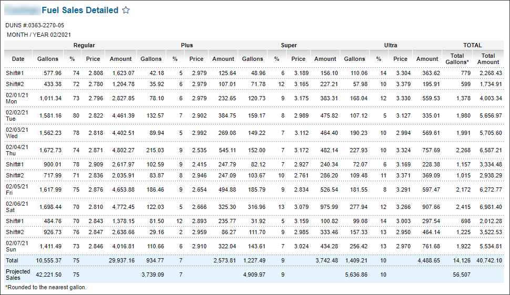Click Plus price 2.535
510x295 pixels.
[x=199, y=150]
